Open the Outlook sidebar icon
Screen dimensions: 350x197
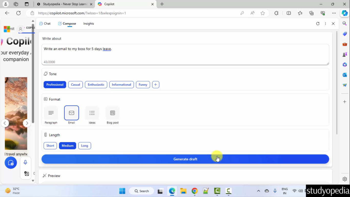click(x=345, y=75)
